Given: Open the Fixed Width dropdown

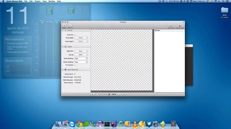Looking at the screenshot, I should click(81, 38).
